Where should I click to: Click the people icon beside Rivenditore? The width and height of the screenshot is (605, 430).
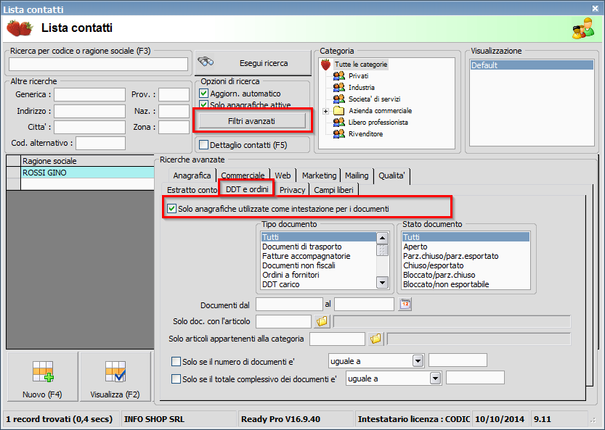(338, 133)
